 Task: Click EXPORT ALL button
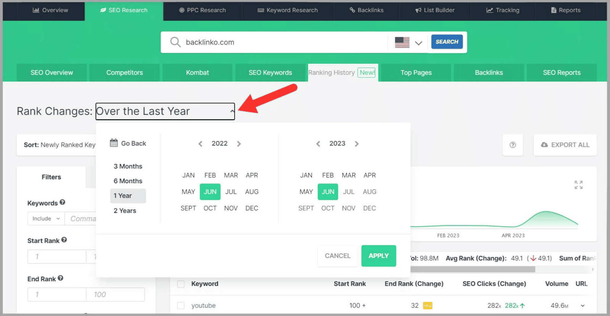click(x=565, y=145)
